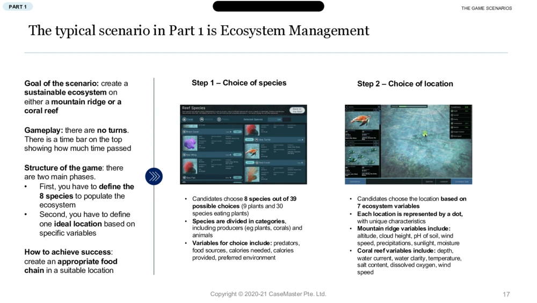537x303 pixels.
Task: Click the Complete Task button
Action: point(461,182)
